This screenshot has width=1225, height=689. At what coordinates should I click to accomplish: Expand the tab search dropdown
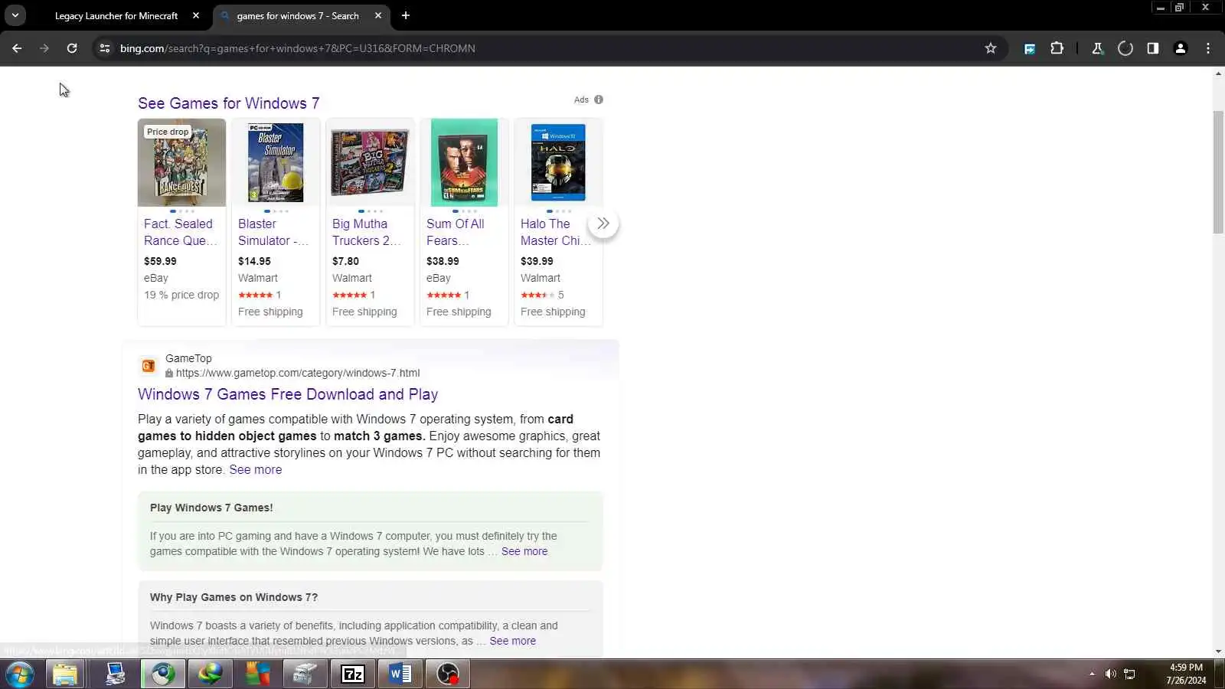tap(15, 15)
